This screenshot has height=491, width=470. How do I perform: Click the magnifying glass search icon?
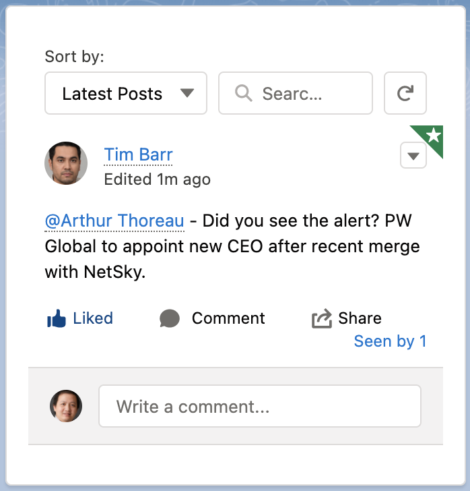[243, 93]
